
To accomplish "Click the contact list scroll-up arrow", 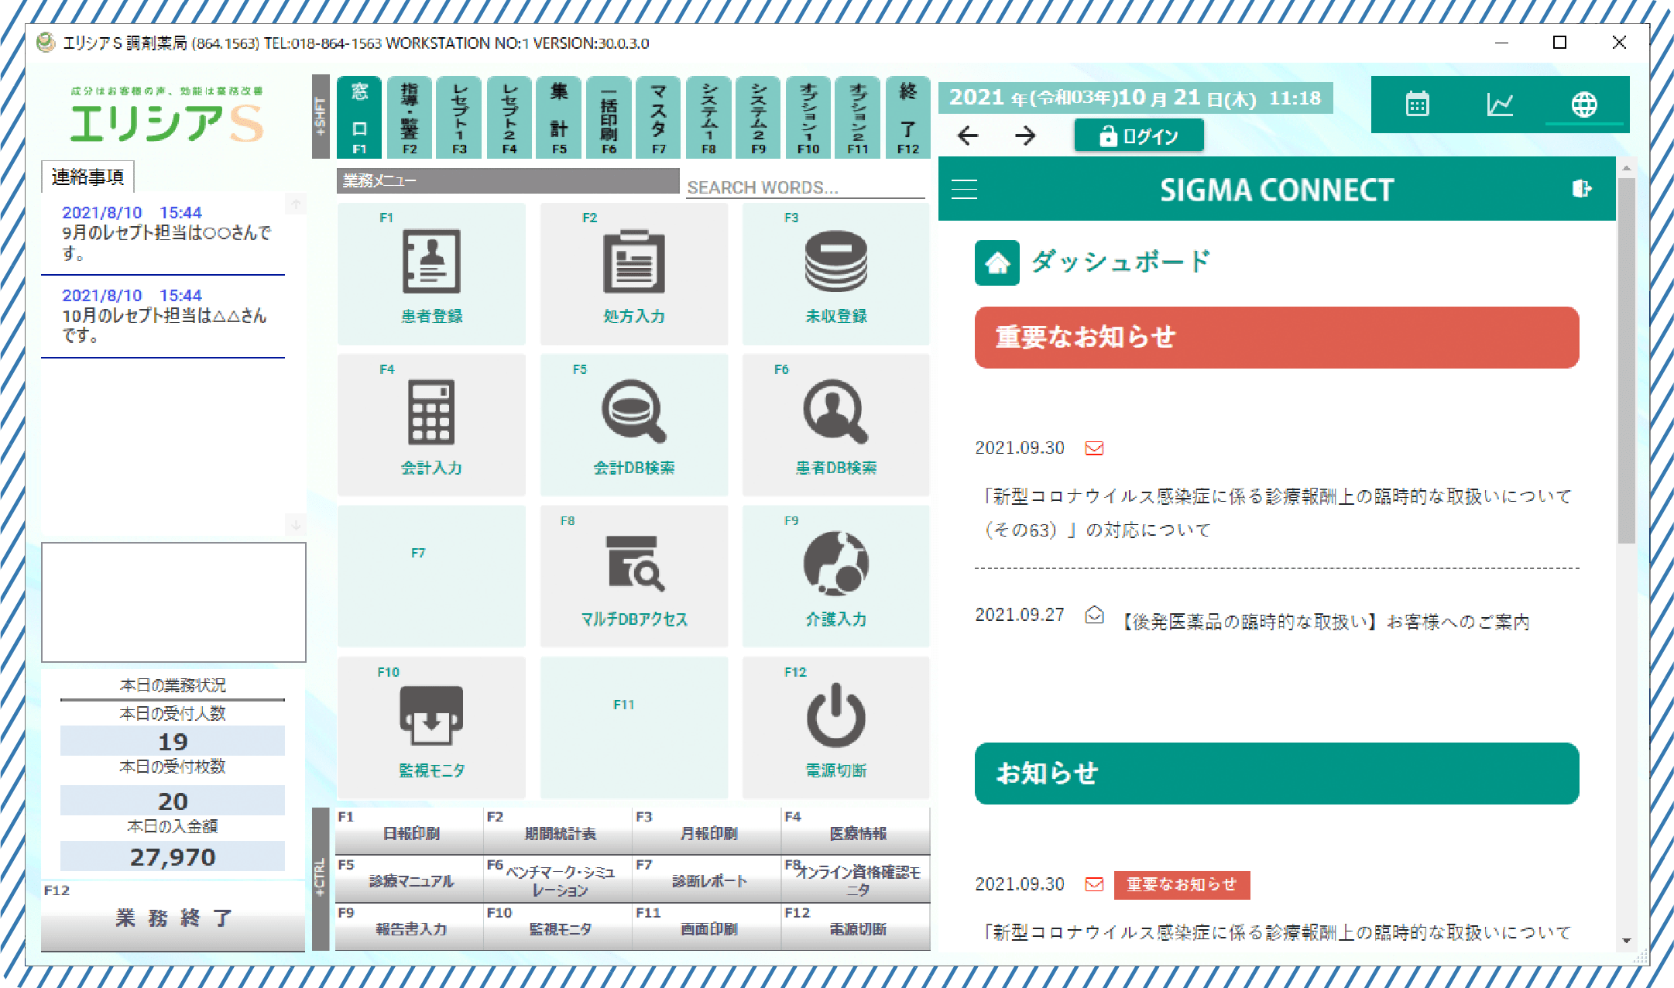I will [296, 204].
